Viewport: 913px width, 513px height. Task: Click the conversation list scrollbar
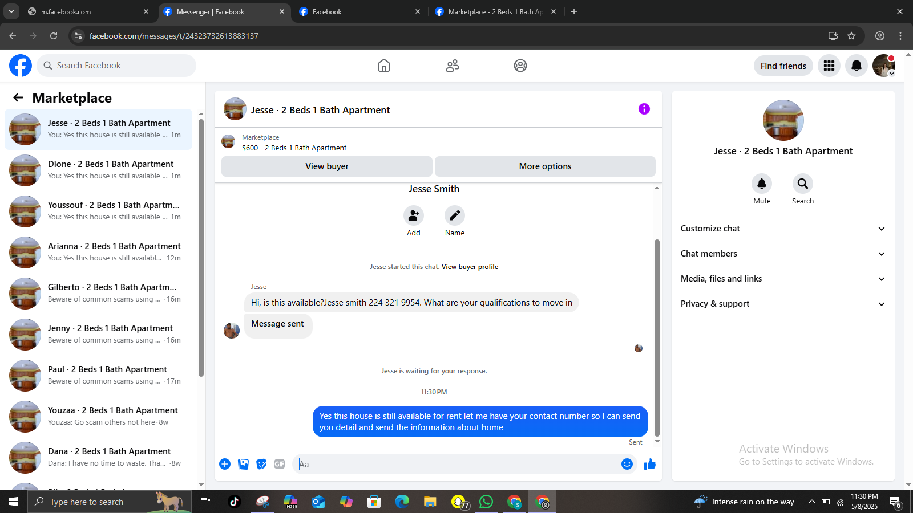click(x=201, y=247)
